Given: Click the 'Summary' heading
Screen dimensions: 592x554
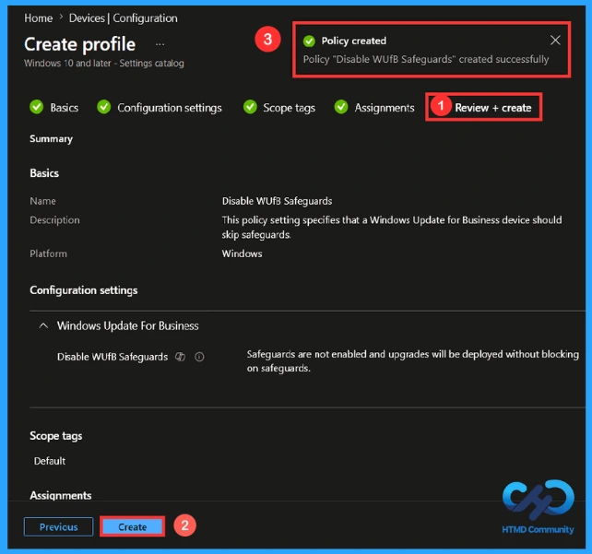Looking at the screenshot, I should 52,139.
